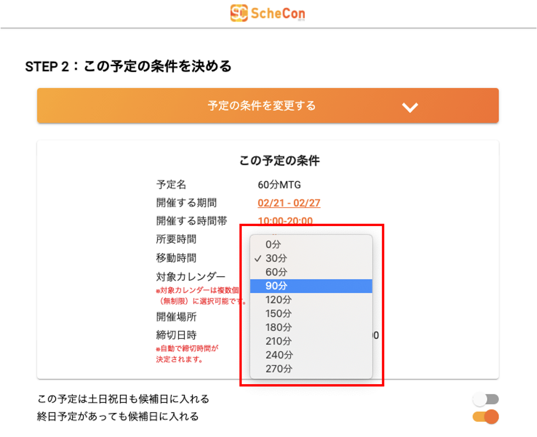
Task: Click the 10:00-20:00 time range link
Action: pos(285,221)
